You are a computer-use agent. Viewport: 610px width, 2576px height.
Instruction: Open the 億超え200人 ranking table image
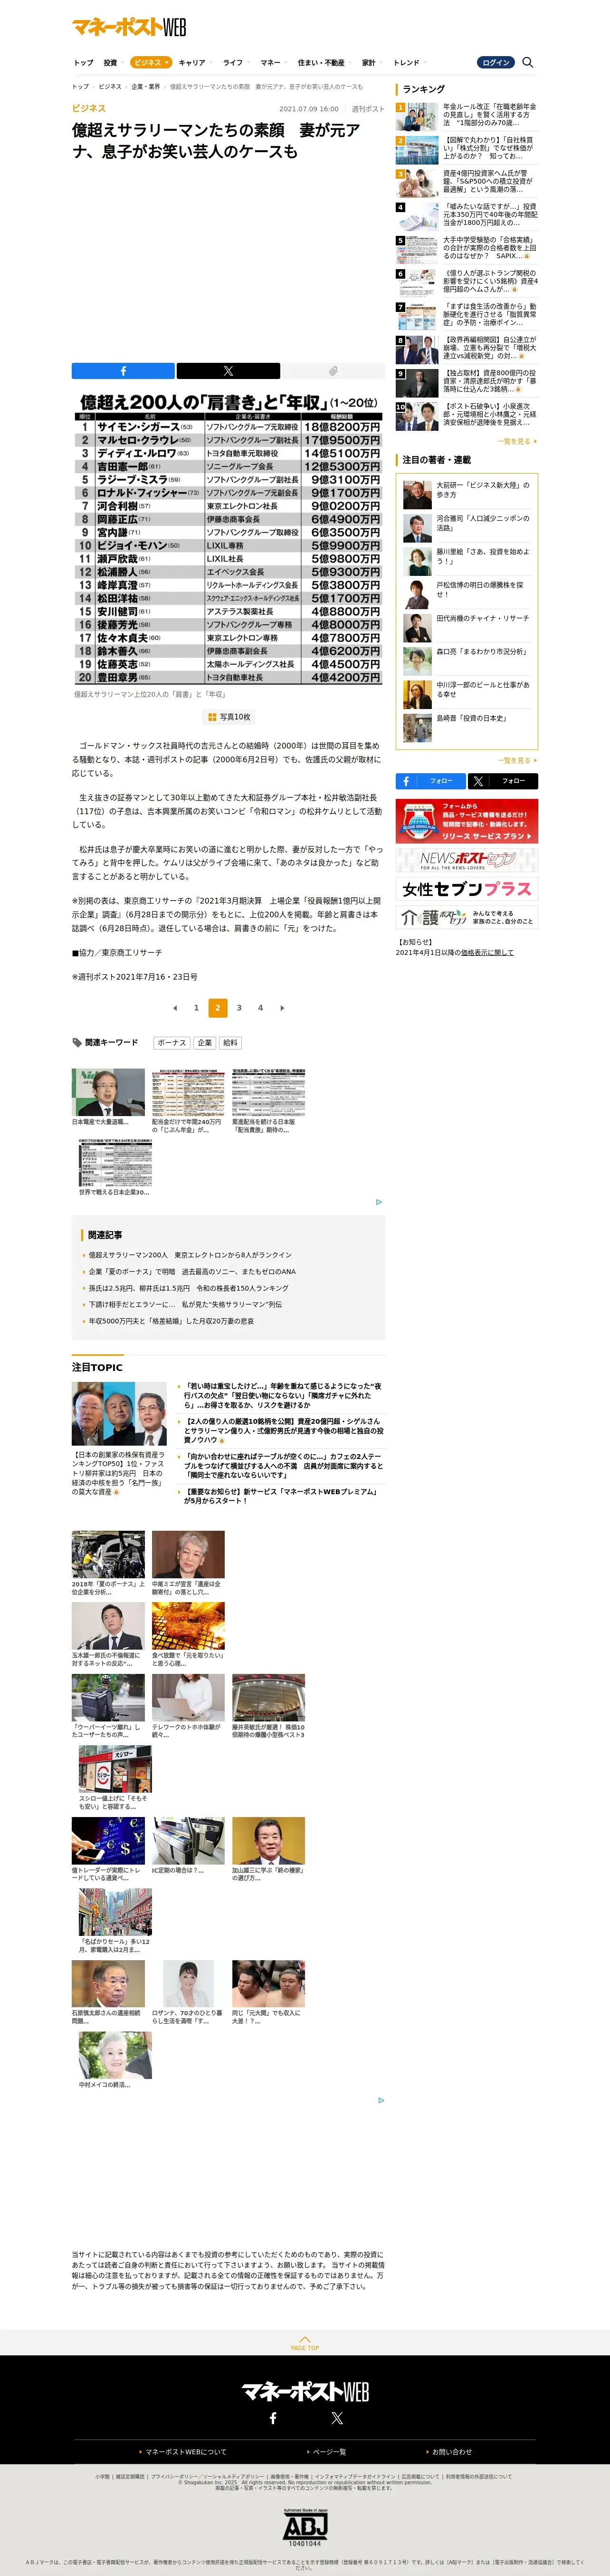click(x=228, y=539)
